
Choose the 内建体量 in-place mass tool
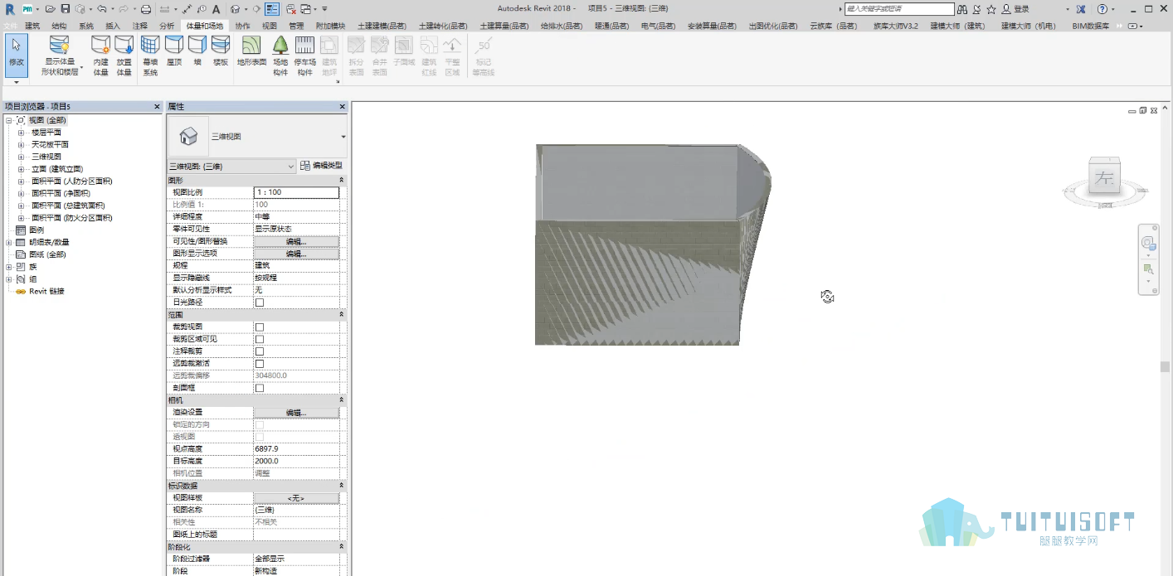click(x=100, y=56)
